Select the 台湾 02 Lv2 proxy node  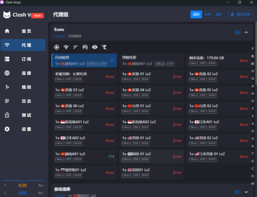(x=218, y=108)
